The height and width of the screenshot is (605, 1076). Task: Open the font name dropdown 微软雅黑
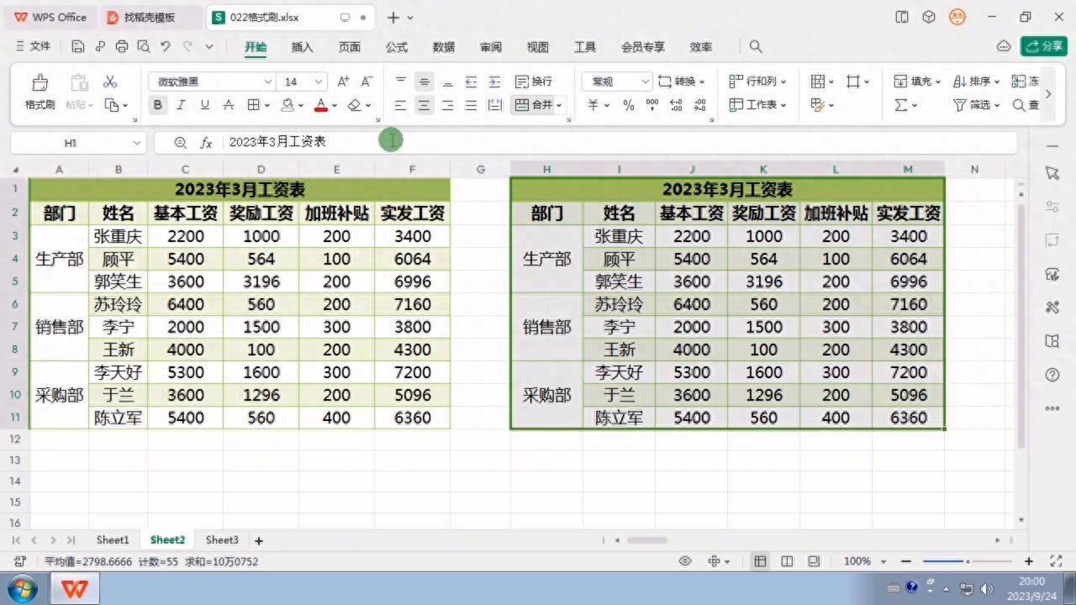coord(268,82)
